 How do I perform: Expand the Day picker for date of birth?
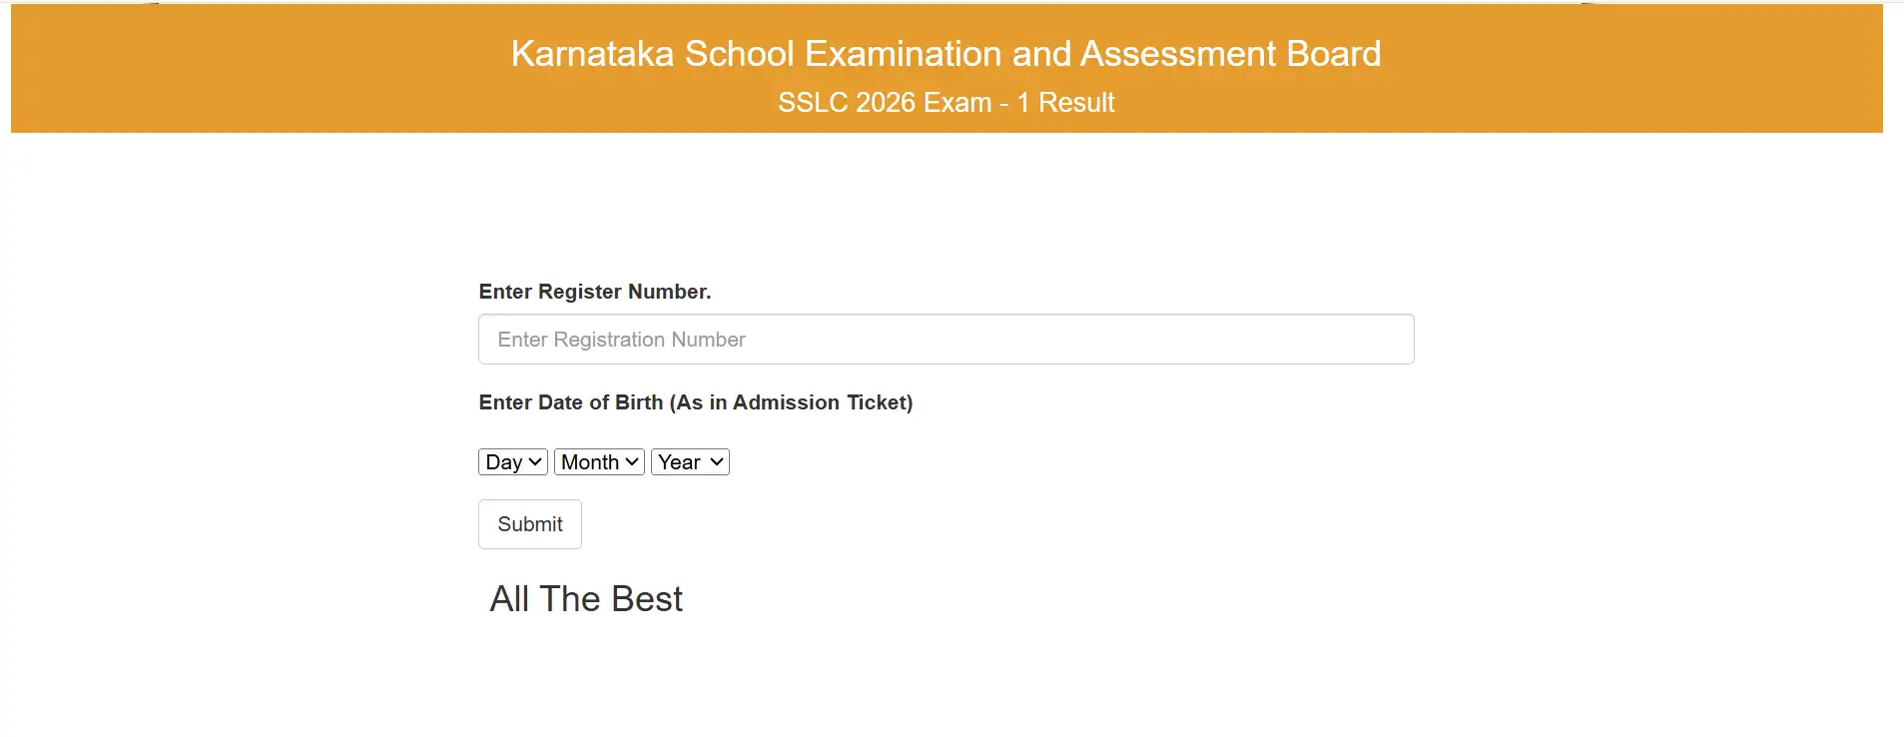coord(512,461)
